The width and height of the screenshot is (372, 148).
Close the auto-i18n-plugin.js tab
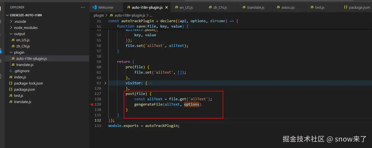pos(167,7)
